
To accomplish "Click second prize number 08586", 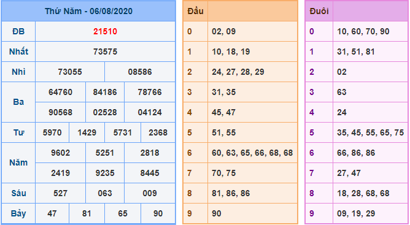I will 140,72.
